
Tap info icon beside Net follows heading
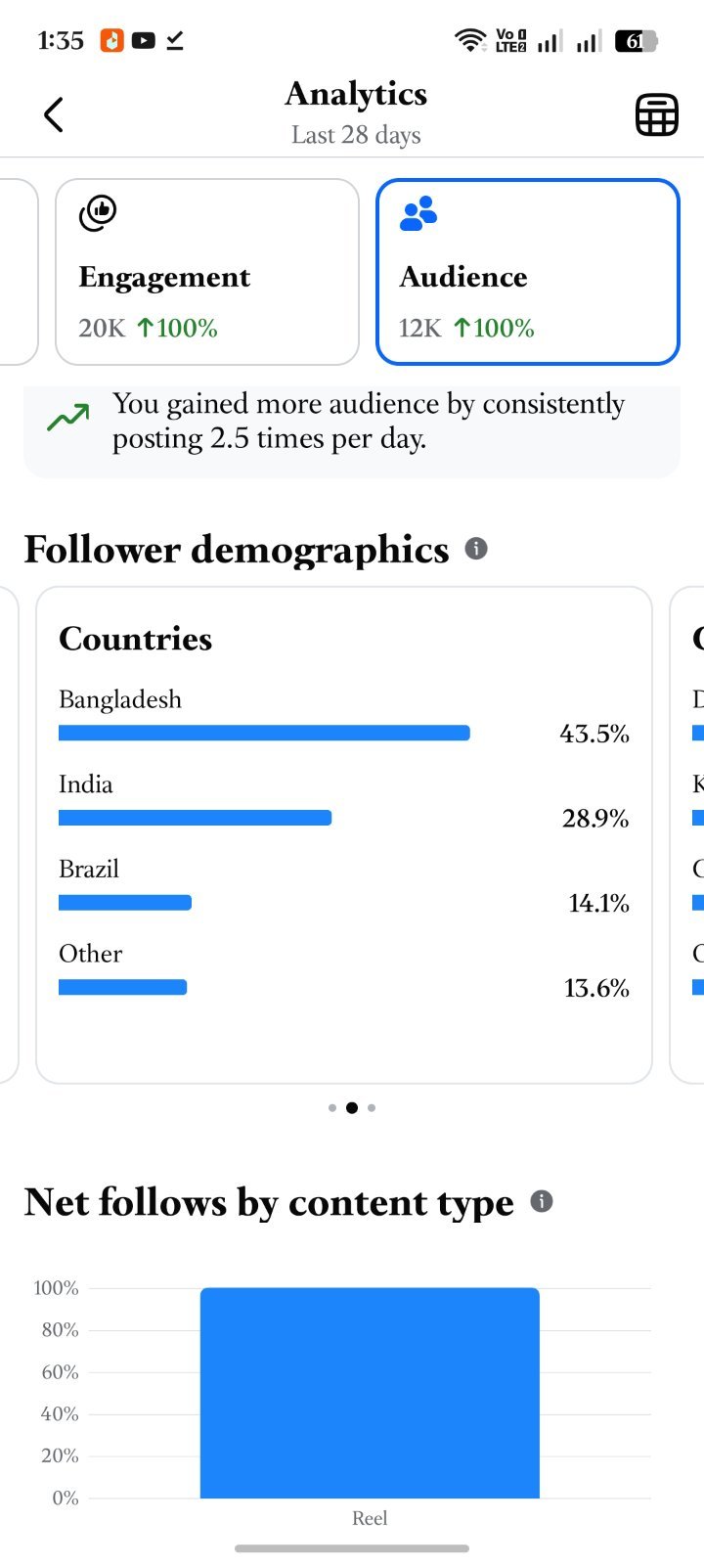[x=542, y=1201]
